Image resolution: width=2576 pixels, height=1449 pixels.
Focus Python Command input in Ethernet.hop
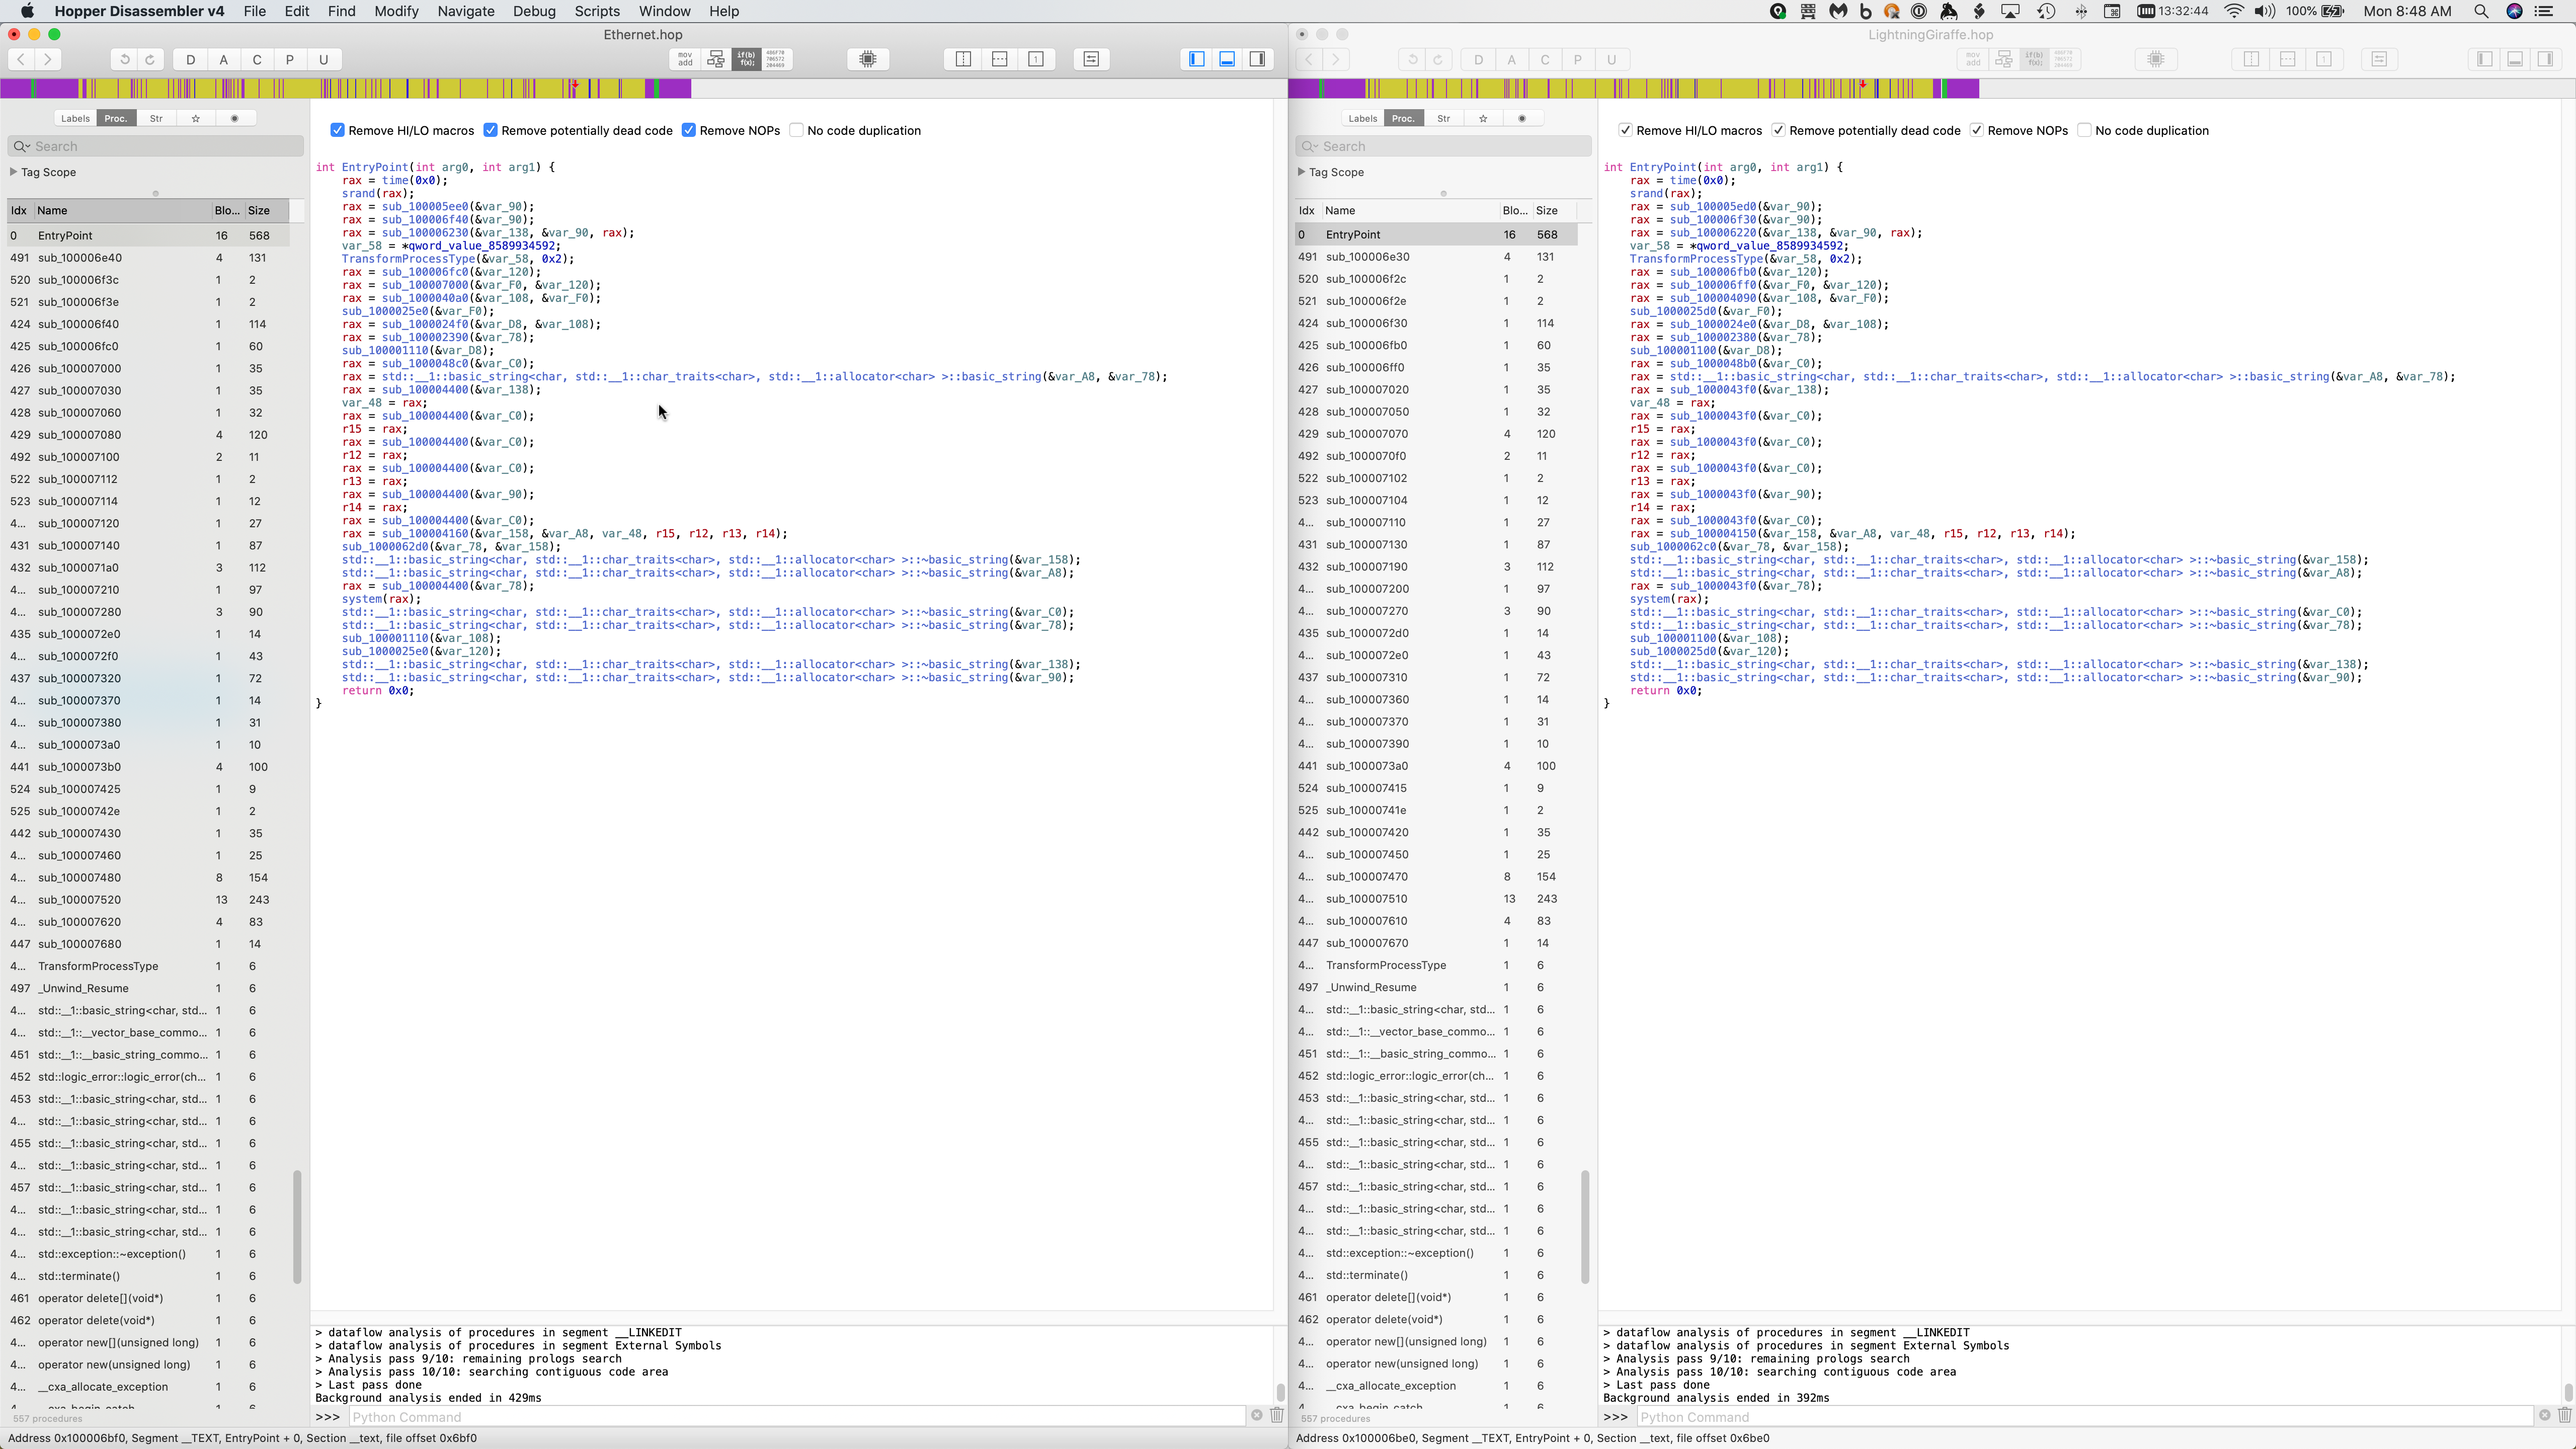796,1416
